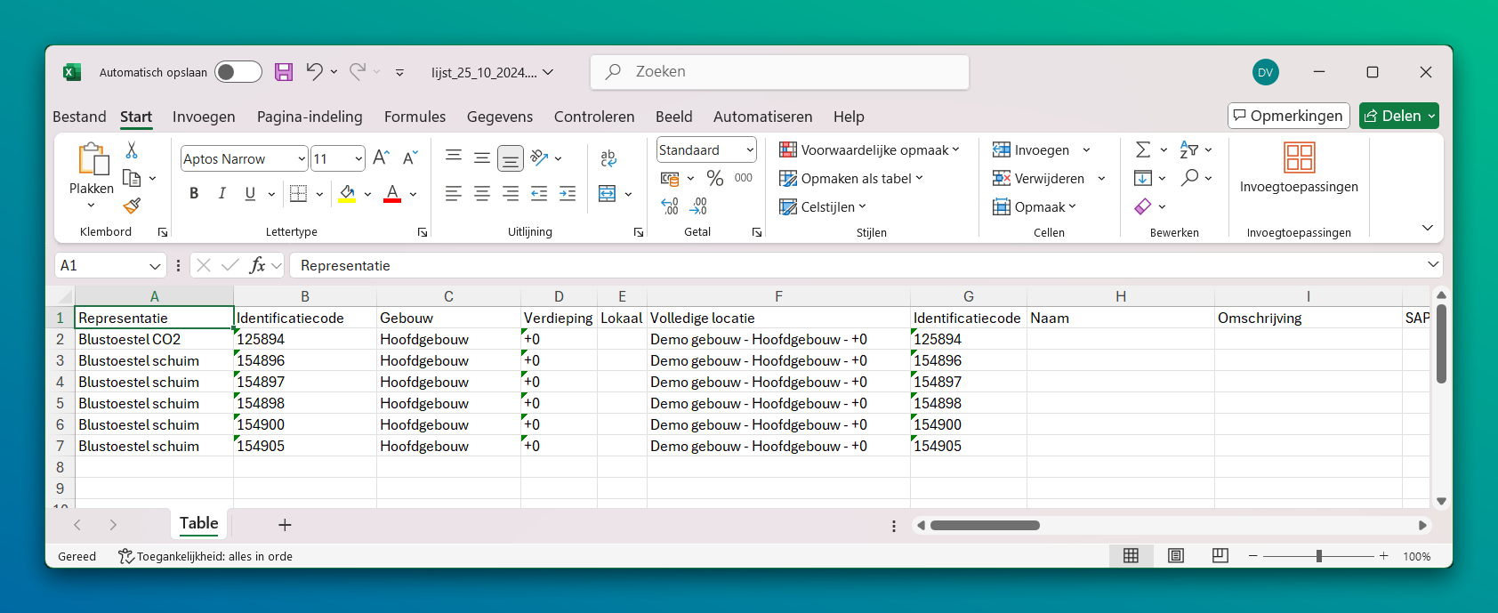1498x613 pixels.
Task: Click the Zoeken search field
Action: (x=779, y=72)
